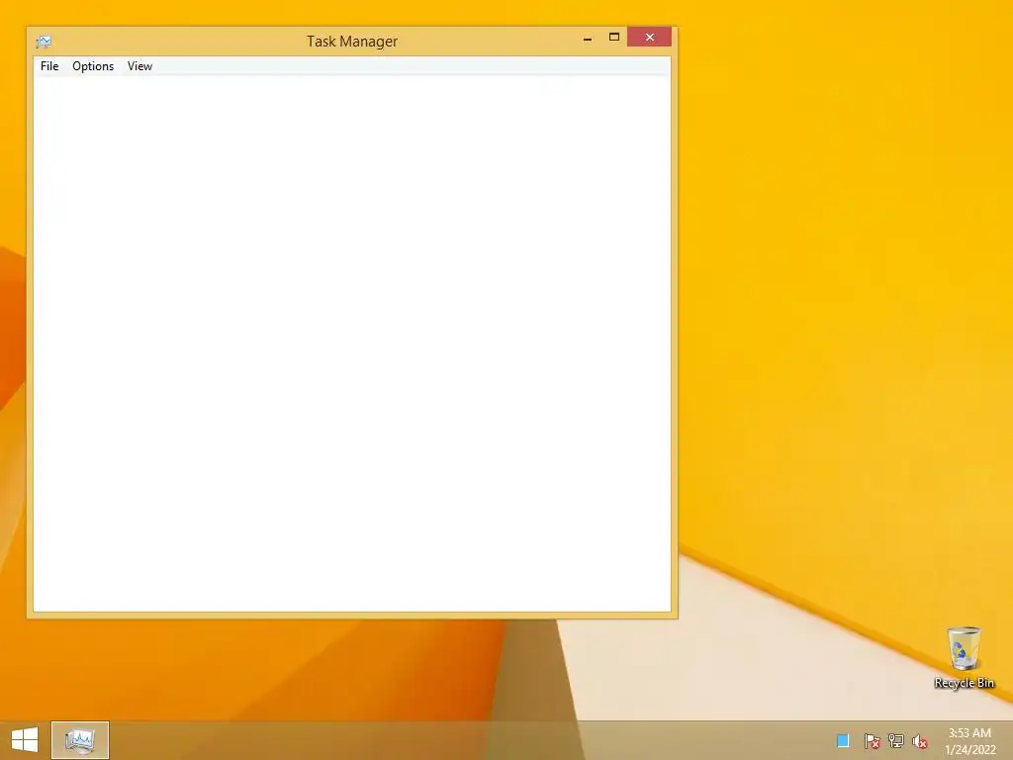Screen dimensions: 1013x760
Task: Maximize the Task Manager window
Action: (x=613, y=37)
